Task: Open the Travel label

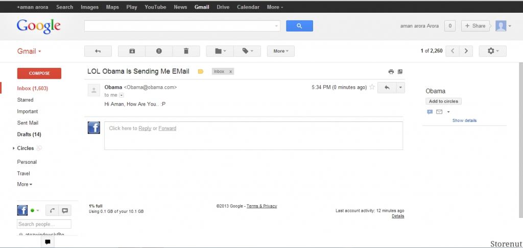Action: click(x=23, y=173)
